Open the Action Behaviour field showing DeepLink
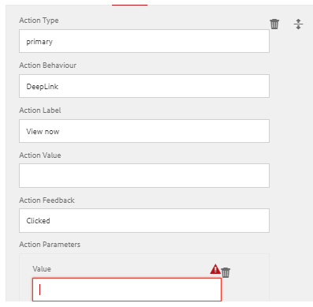The image size is (313, 307). tap(144, 86)
